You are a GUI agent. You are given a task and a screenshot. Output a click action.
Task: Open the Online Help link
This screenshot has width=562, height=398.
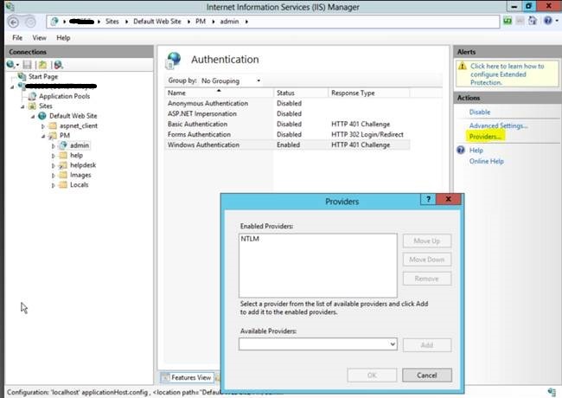[487, 161]
